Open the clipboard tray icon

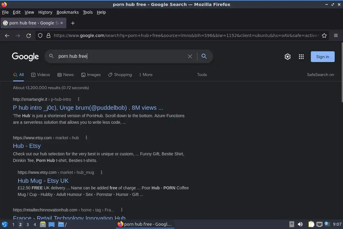click(x=311, y=225)
